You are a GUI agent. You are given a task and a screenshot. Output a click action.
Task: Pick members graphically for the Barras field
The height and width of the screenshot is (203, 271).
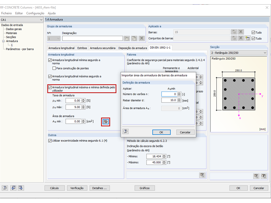234,32
